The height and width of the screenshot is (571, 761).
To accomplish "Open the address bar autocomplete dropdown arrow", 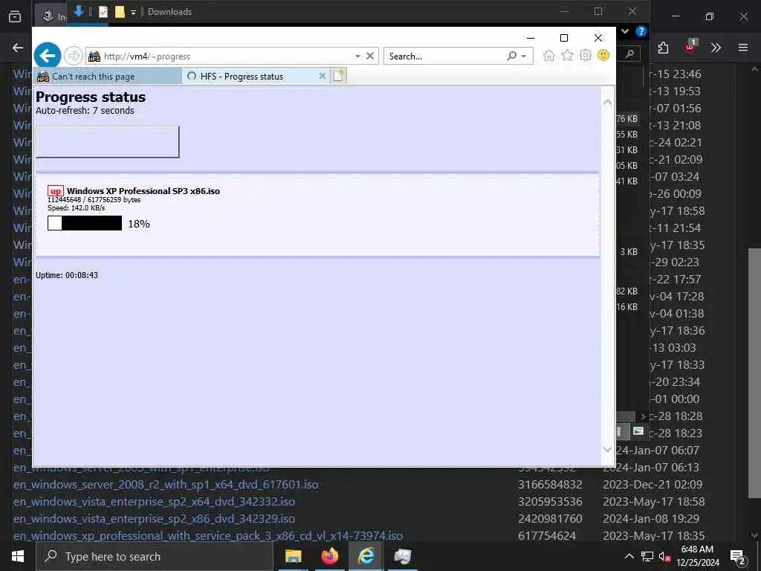I will (x=357, y=57).
